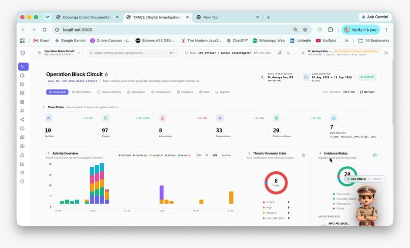Open the warning triangle sidebar icon
Screen dimensions: 410x248
click(x=22, y=155)
